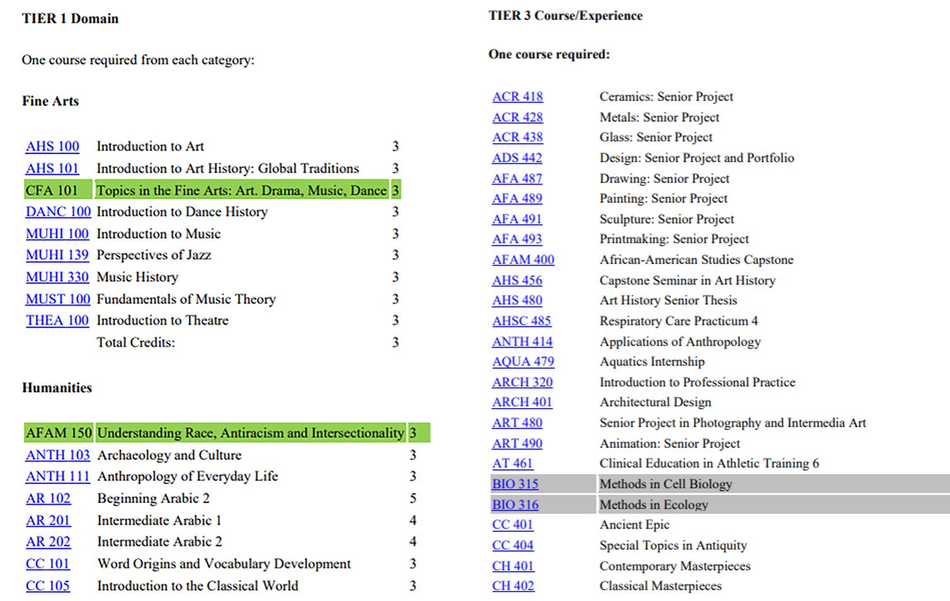Select the THEA 100 link
Image resolution: width=950 pixels, height=601 pixels.
point(57,321)
